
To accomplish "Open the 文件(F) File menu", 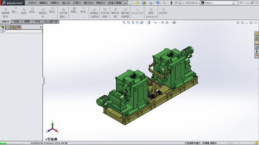I will (32, 3).
